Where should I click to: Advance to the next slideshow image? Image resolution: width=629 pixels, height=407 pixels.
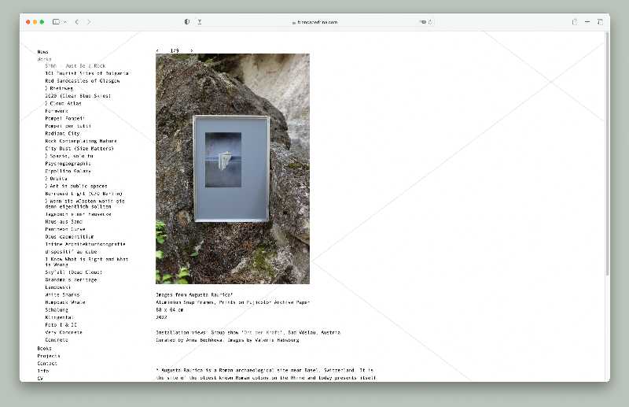point(191,50)
